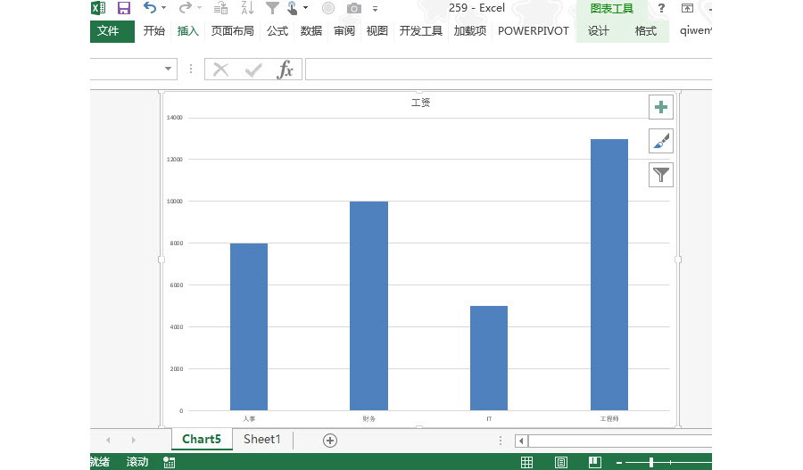Save the workbook with the floppy icon

tap(123, 8)
